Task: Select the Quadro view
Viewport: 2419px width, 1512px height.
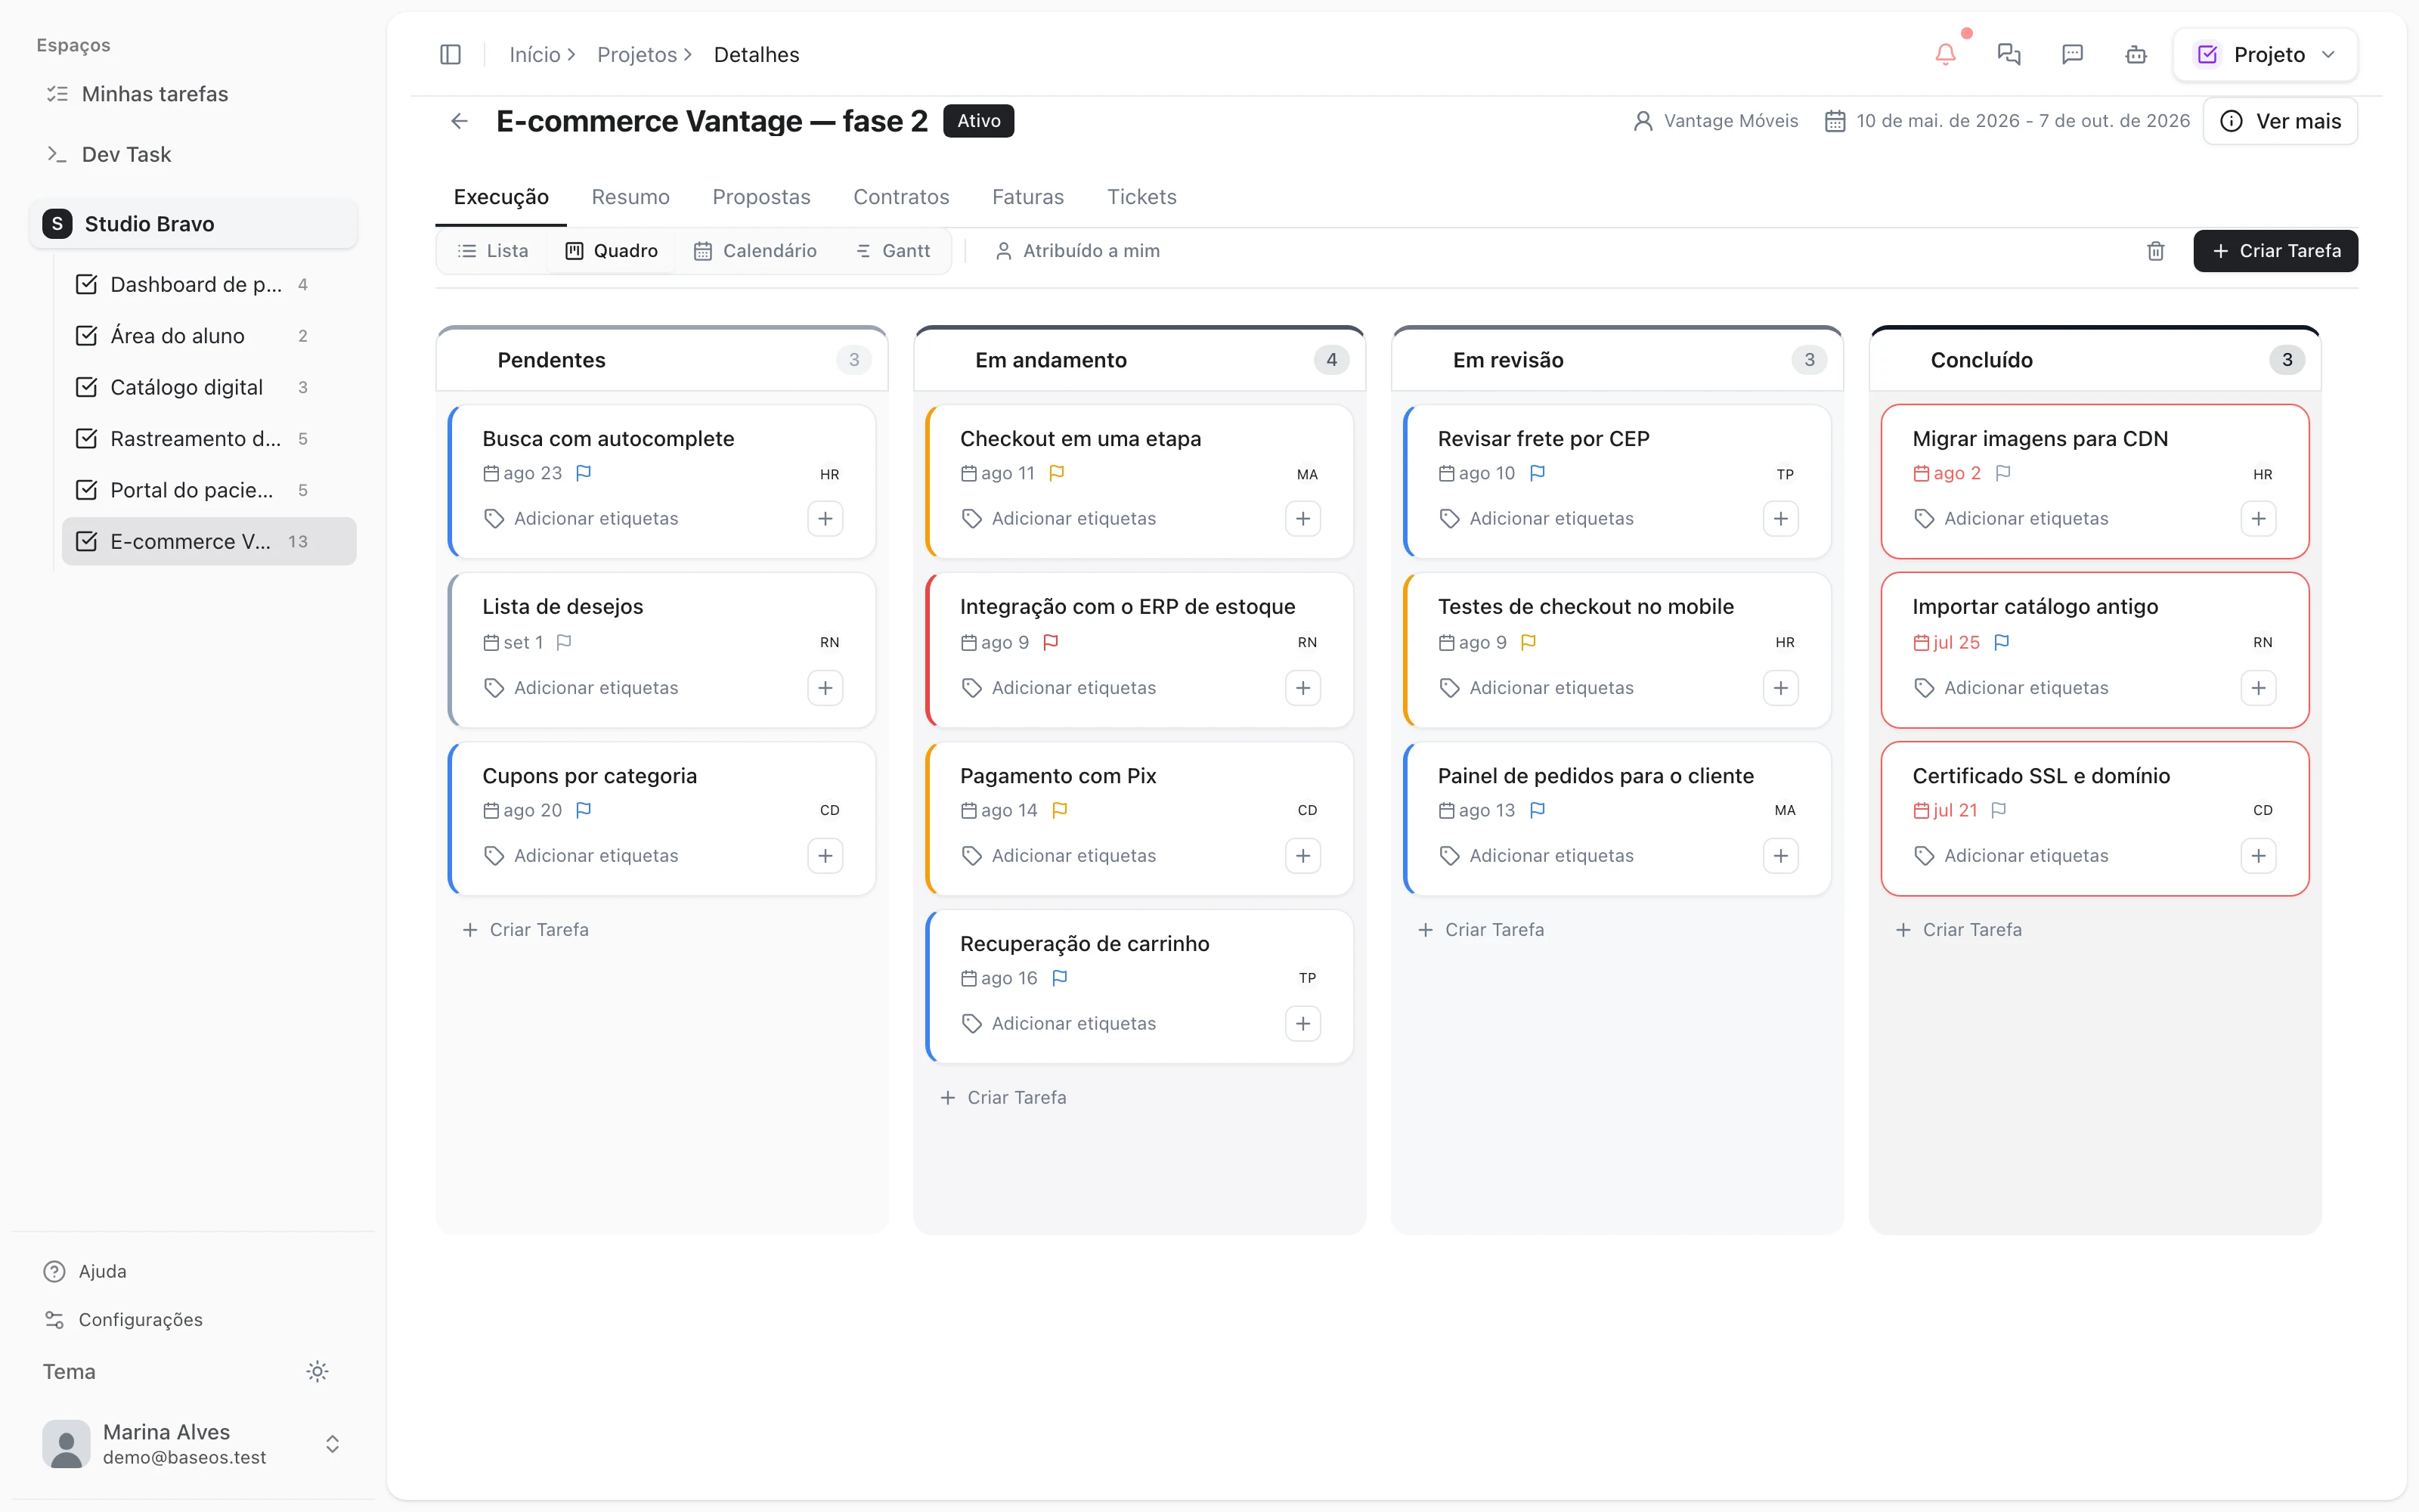Action: [x=612, y=251]
